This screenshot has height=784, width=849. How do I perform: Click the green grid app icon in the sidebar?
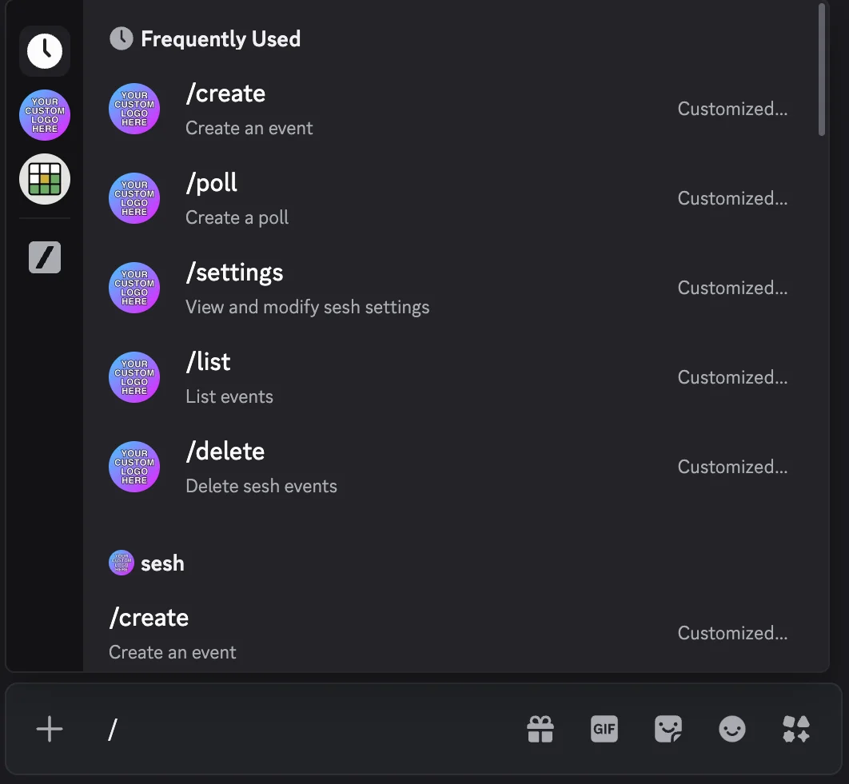(x=44, y=179)
